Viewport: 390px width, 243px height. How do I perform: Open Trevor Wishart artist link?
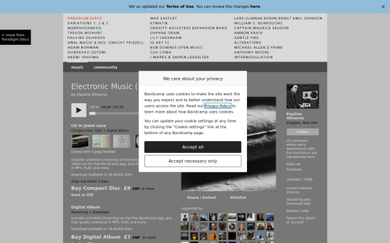click(x=84, y=33)
